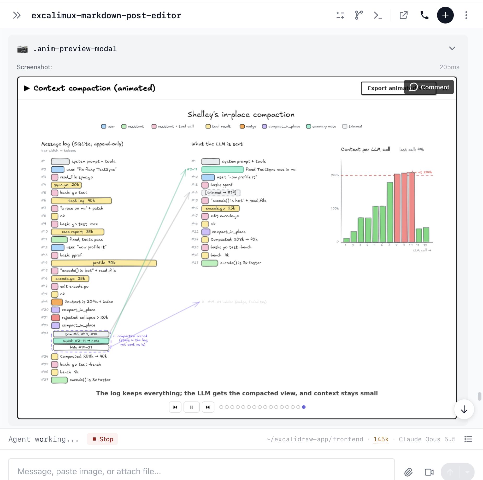The width and height of the screenshot is (483, 480).
Task: Click the Claude Opus 5.5 model label
Action: point(427,439)
